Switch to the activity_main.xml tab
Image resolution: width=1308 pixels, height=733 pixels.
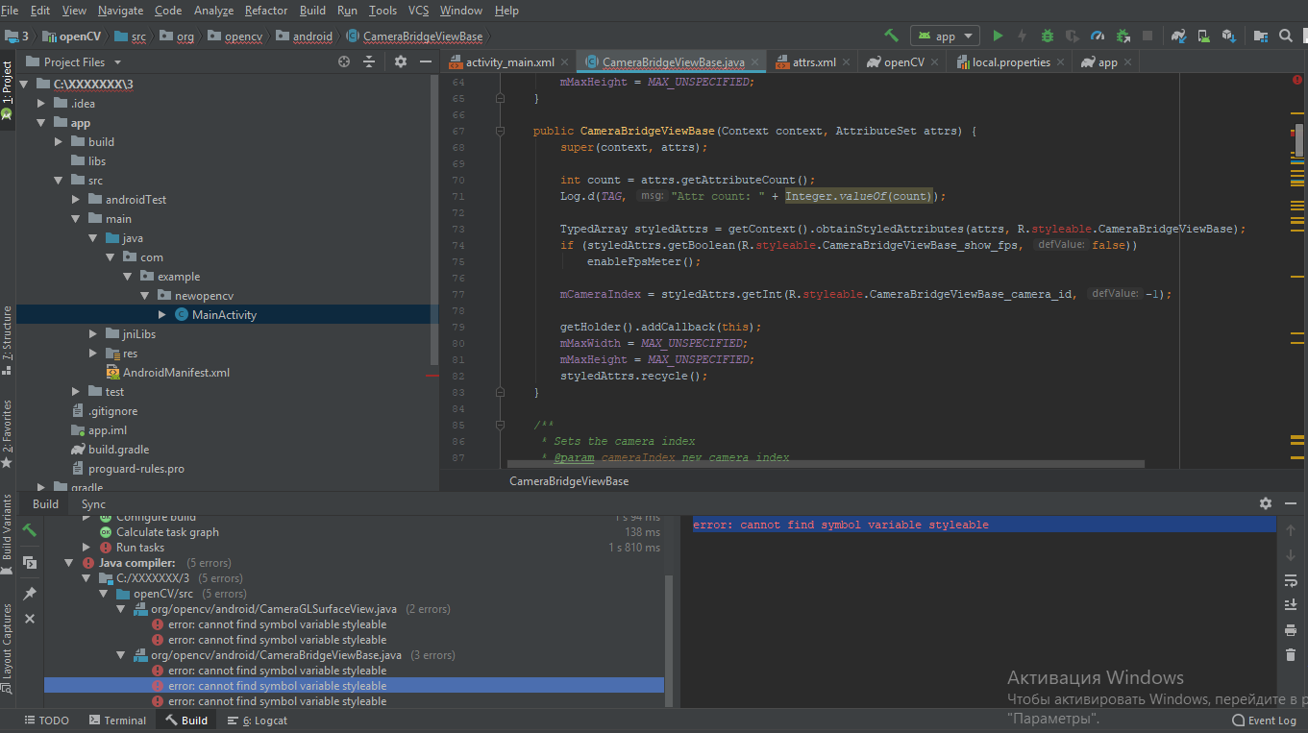(510, 62)
